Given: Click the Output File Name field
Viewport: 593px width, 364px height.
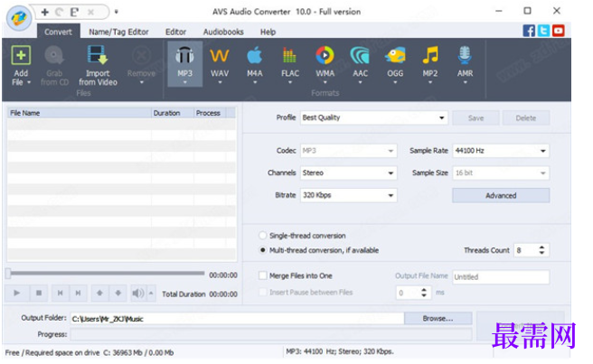Looking at the screenshot, I should tap(501, 276).
